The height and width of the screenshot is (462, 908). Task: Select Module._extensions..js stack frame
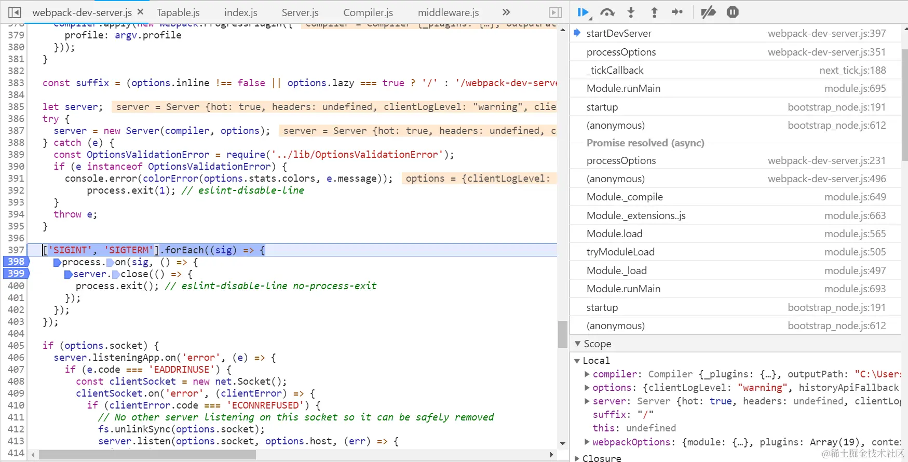[x=736, y=215]
